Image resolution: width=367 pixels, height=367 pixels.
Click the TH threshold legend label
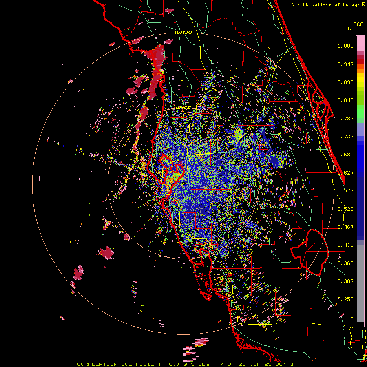[350, 318]
